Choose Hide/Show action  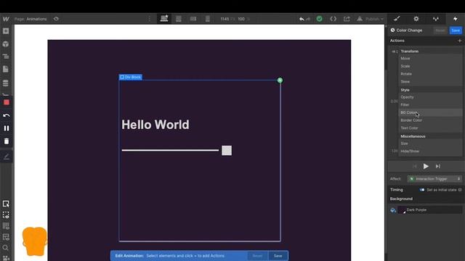point(430,152)
